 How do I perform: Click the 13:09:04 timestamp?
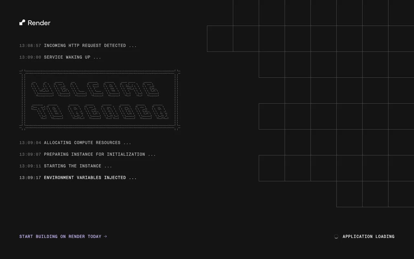(30, 143)
